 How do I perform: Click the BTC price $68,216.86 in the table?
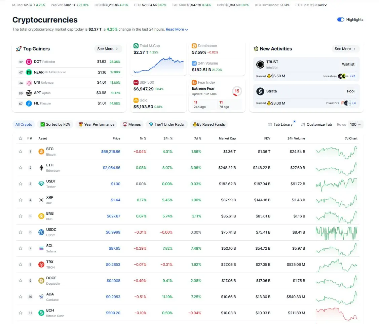[111, 152]
